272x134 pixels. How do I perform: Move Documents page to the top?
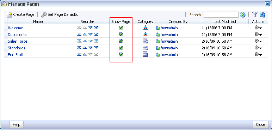pyautogui.click(x=79, y=34)
